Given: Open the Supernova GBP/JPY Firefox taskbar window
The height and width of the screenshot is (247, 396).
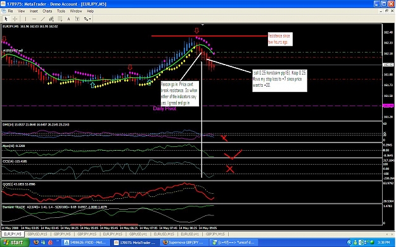Looking at the screenshot, I should [x=184, y=243].
